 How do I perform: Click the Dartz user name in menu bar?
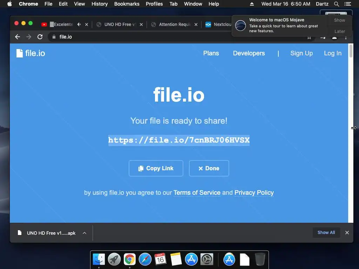coord(322,4)
